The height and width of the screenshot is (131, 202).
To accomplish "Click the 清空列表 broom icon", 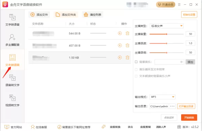I will pos(86,15).
